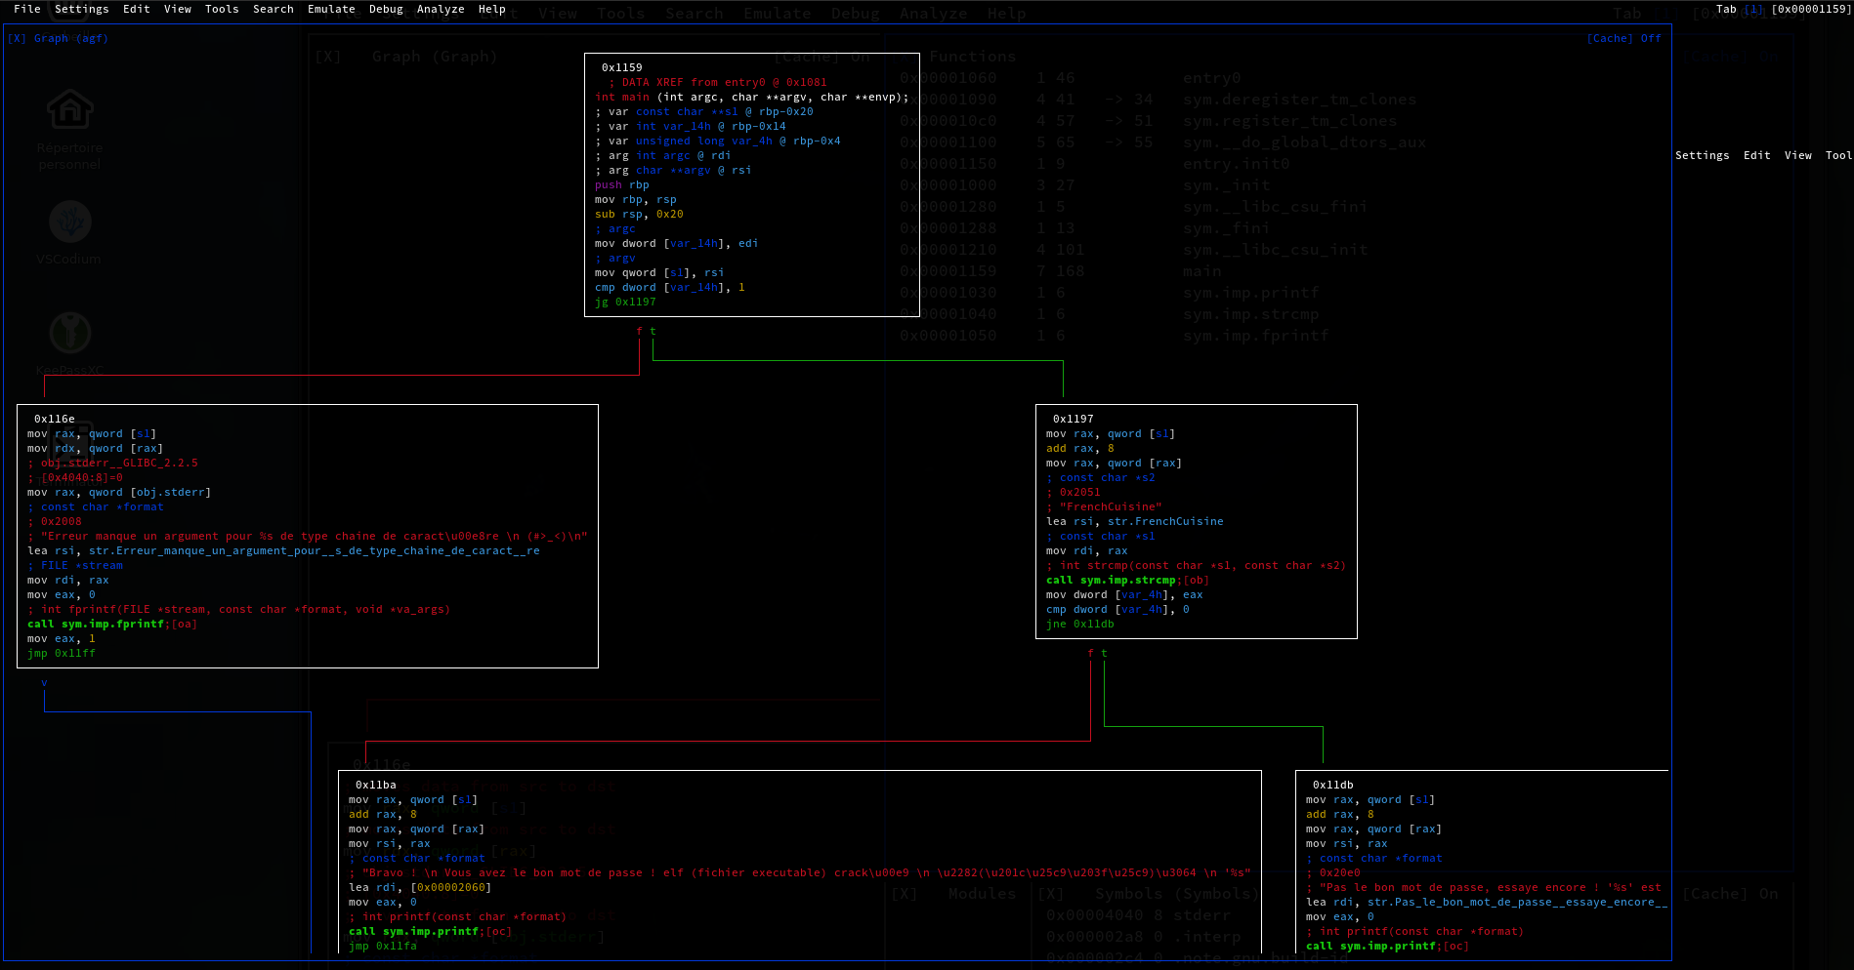Image resolution: width=1854 pixels, height=970 pixels.
Task: Click the 'int fprintf(FILE *stream...' prototype comment
Action: click(239, 609)
